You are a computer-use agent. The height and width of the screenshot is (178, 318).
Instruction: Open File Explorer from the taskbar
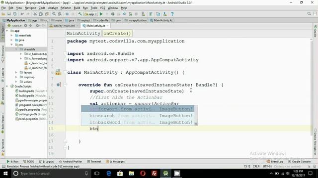pyautogui.click(x=131, y=174)
